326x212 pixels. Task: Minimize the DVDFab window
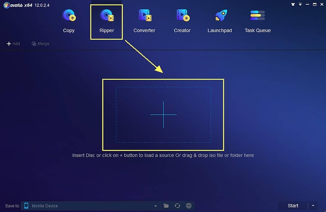point(307,5)
